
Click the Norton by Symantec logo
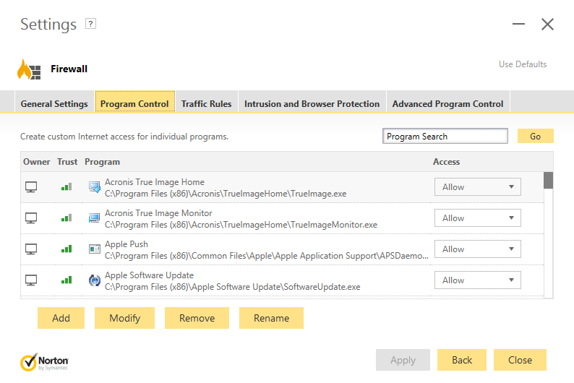tap(45, 361)
